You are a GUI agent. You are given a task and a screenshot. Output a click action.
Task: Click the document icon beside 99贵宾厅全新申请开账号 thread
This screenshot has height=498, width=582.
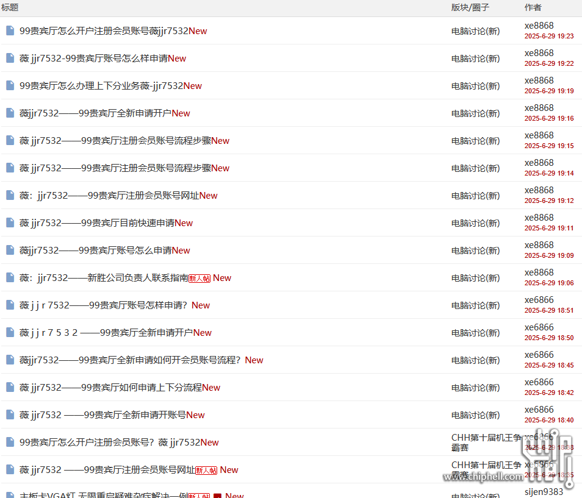coord(10,414)
